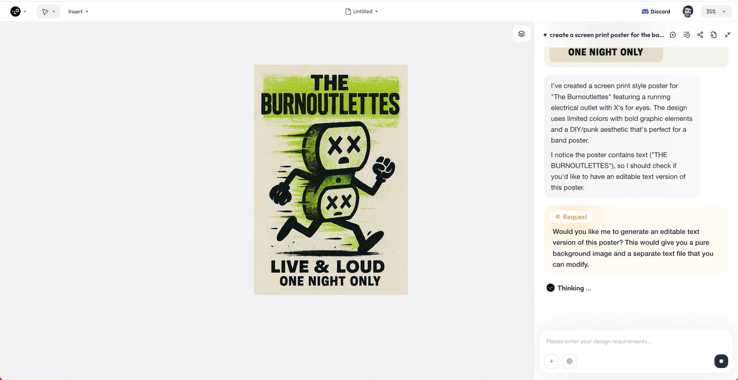Select the Burnoutlettes poster on canvas
Image resolution: width=738 pixels, height=380 pixels.
(331, 180)
